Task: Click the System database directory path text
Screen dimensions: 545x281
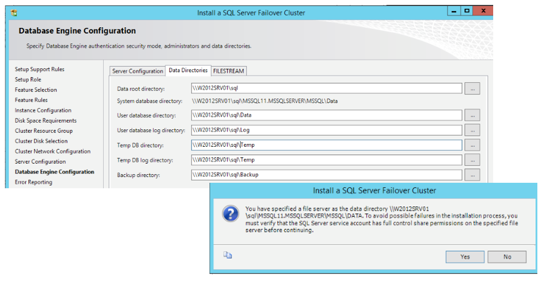Action: tap(265, 101)
